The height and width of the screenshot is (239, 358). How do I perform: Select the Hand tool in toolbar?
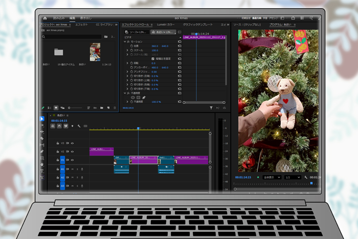click(x=42, y=164)
